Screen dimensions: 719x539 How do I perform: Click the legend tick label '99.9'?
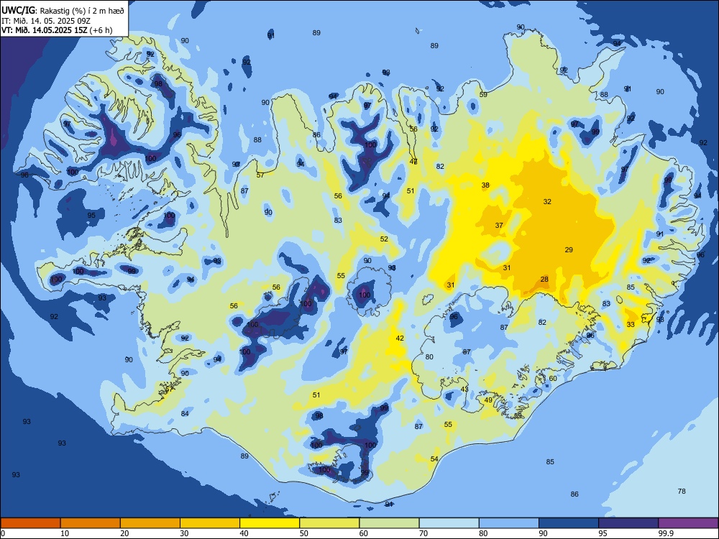coord(665,533)
